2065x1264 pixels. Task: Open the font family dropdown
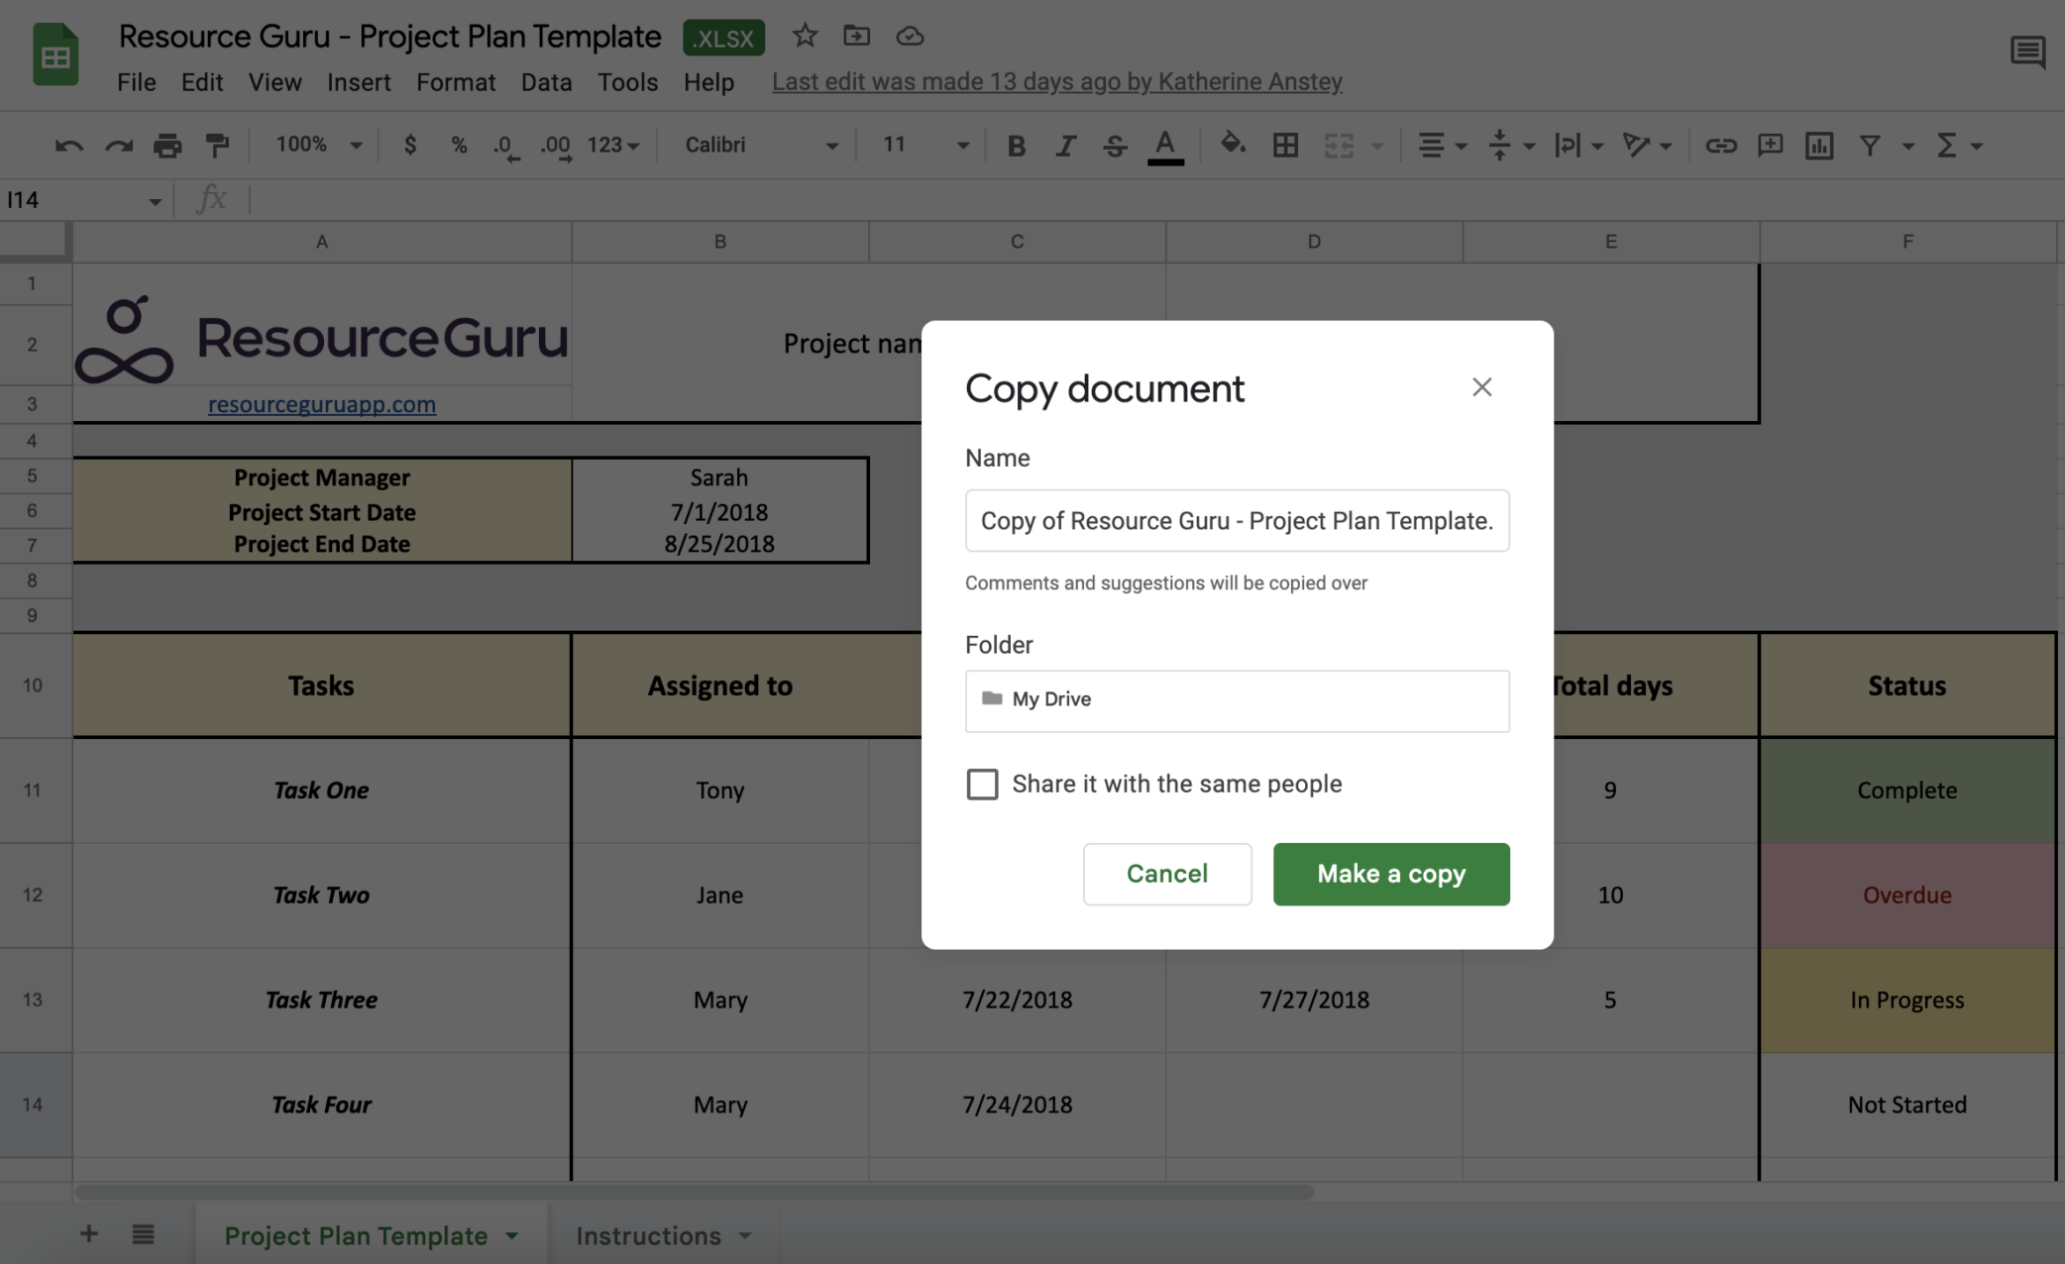[x=758, y=145]
